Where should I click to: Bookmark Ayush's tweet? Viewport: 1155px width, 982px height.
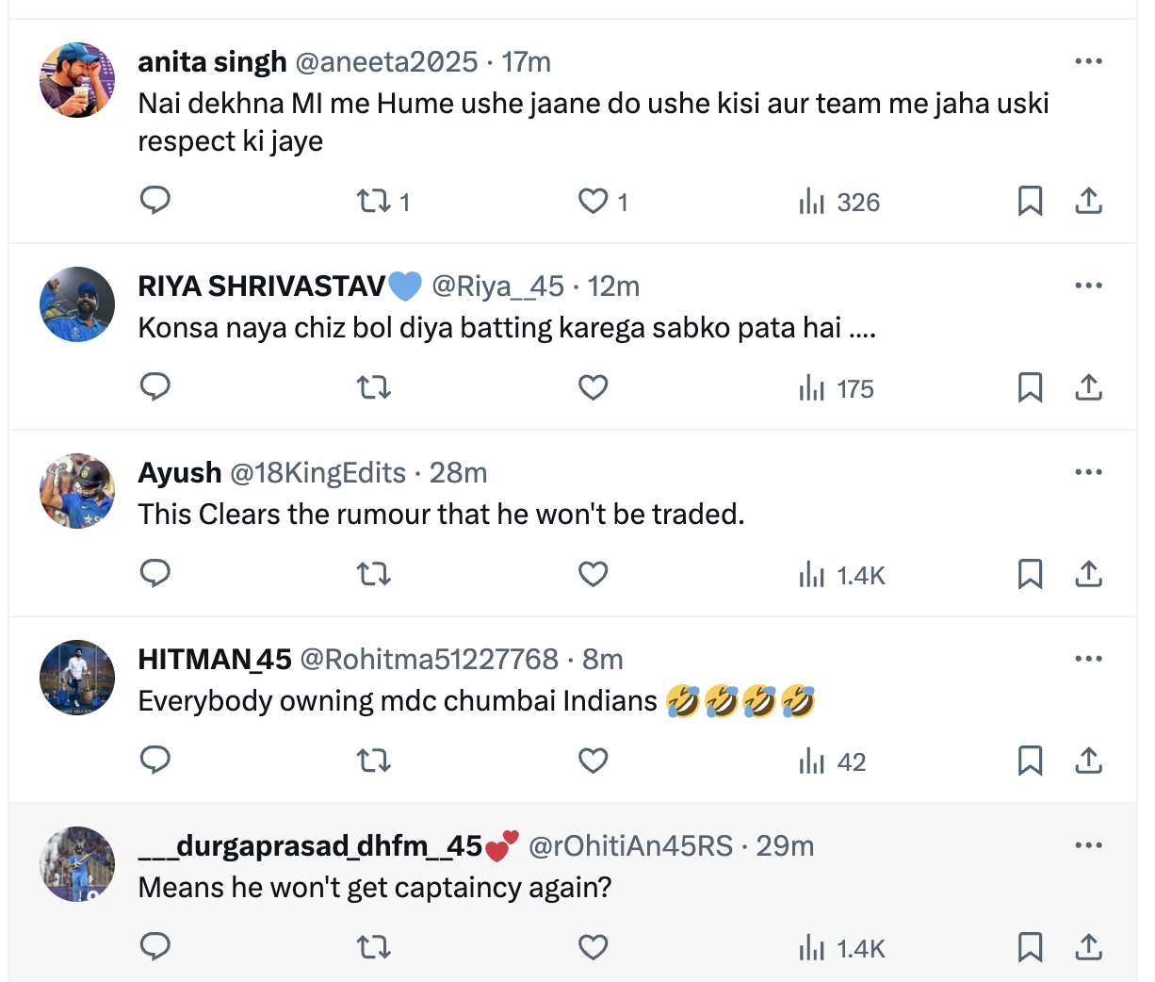pyautogui.click(x=1030, y=574)
